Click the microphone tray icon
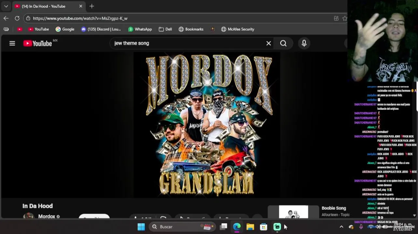The width and height of the screenshot is (418, 234). pyautogui.click(x=361, y=227)
